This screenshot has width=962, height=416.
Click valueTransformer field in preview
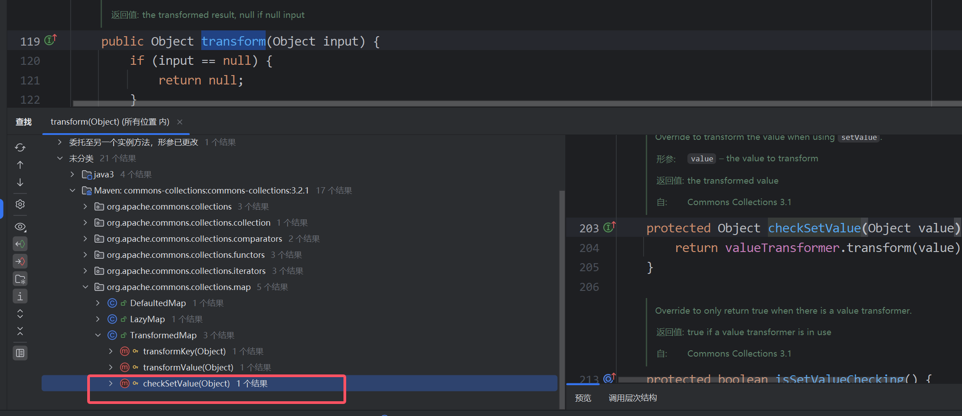click(782, 248)
